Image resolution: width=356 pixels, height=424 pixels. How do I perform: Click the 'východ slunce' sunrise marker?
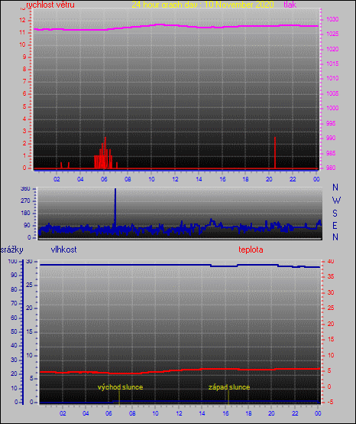coord(120,387)
